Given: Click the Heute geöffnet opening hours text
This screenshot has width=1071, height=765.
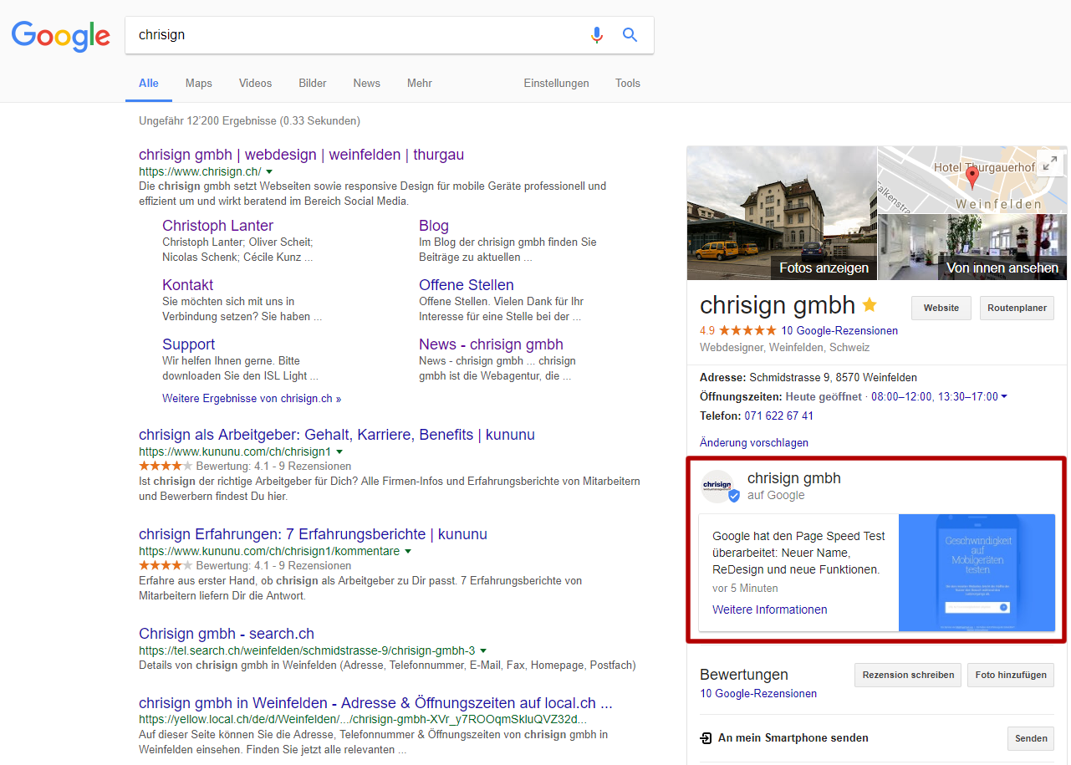Looking at the screenshot, I should click(824, 396).
